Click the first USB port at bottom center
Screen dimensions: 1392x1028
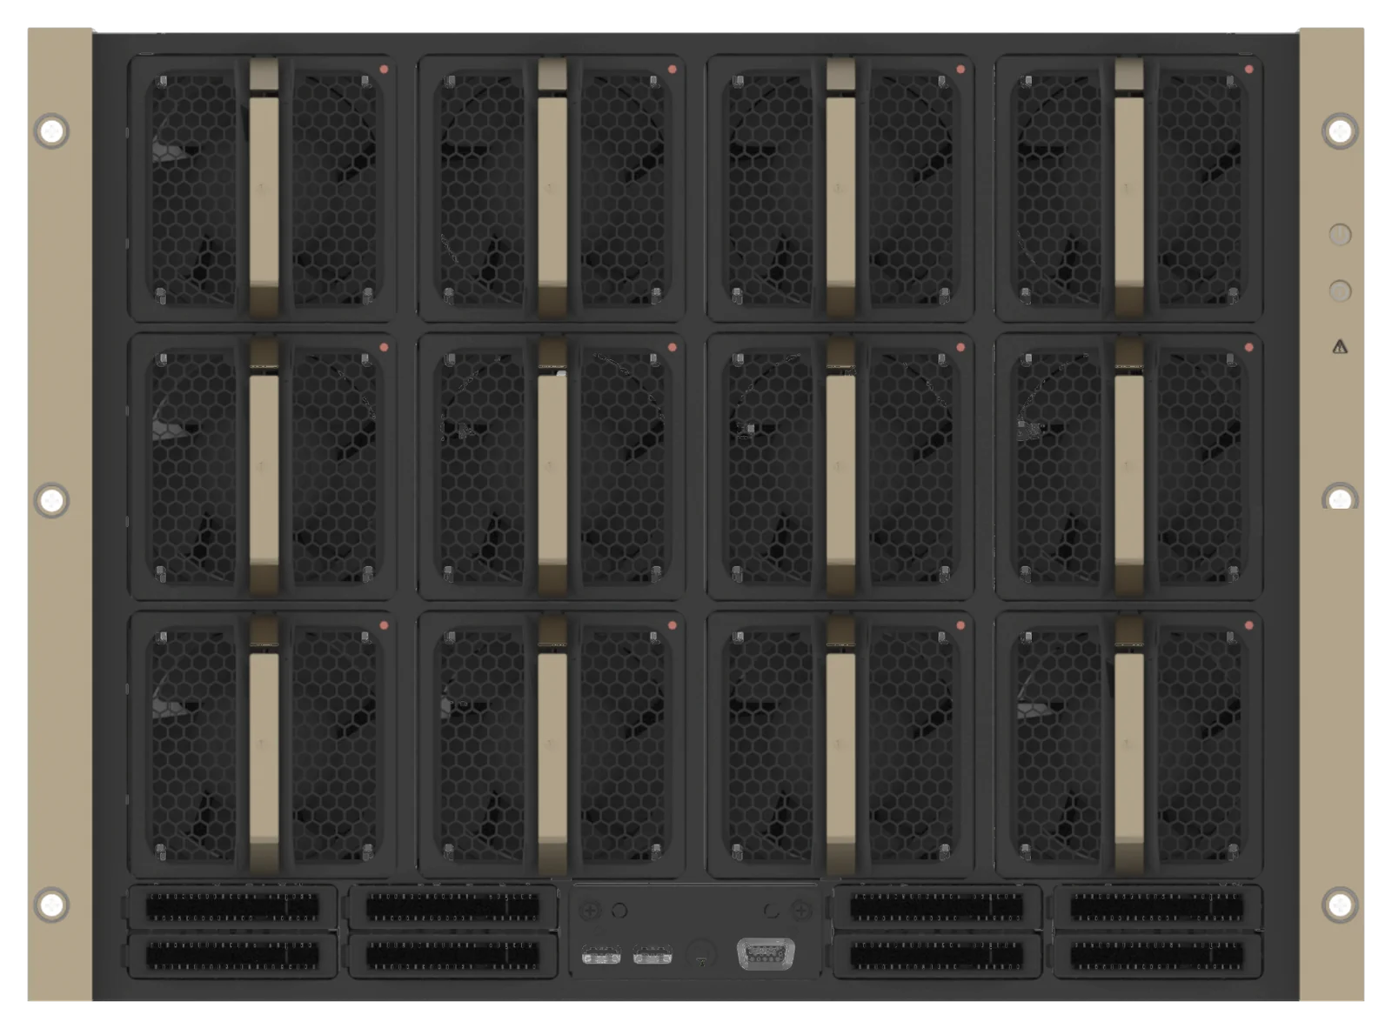pyautogui.click(x=601, y=956)
